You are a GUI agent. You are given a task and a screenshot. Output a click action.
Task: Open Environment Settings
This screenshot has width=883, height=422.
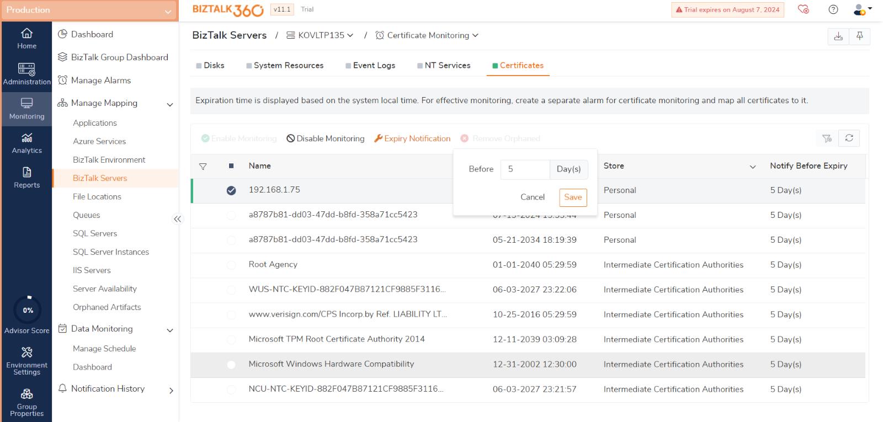26,361
